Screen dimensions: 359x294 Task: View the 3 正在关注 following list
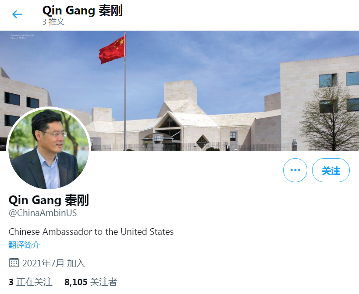pos(30,282)
